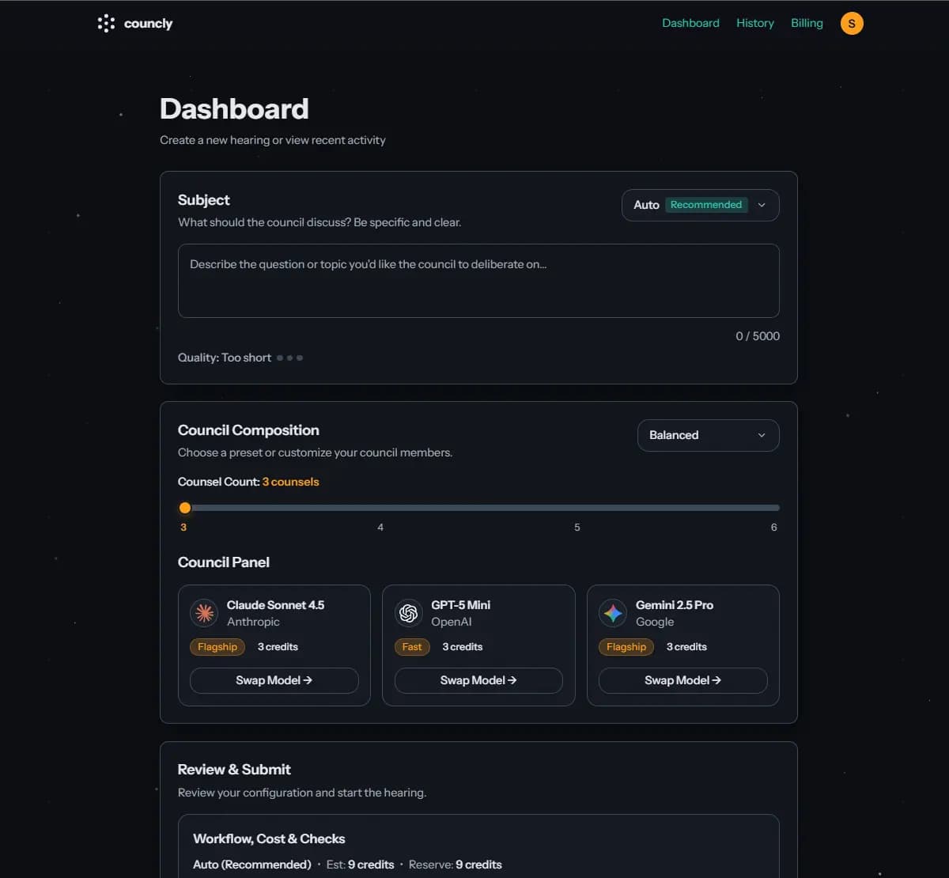
Task: Click the councly logo
Action: tap(134, 23)
